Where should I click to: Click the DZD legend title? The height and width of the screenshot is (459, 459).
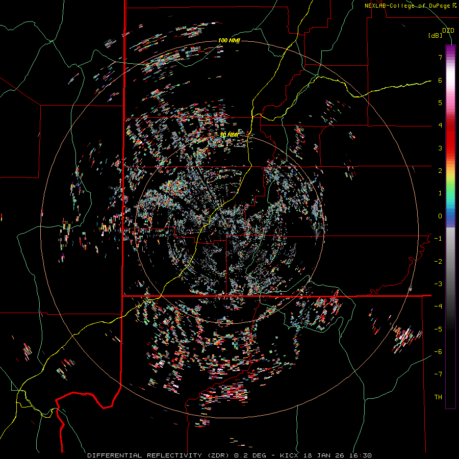(448, 31)
